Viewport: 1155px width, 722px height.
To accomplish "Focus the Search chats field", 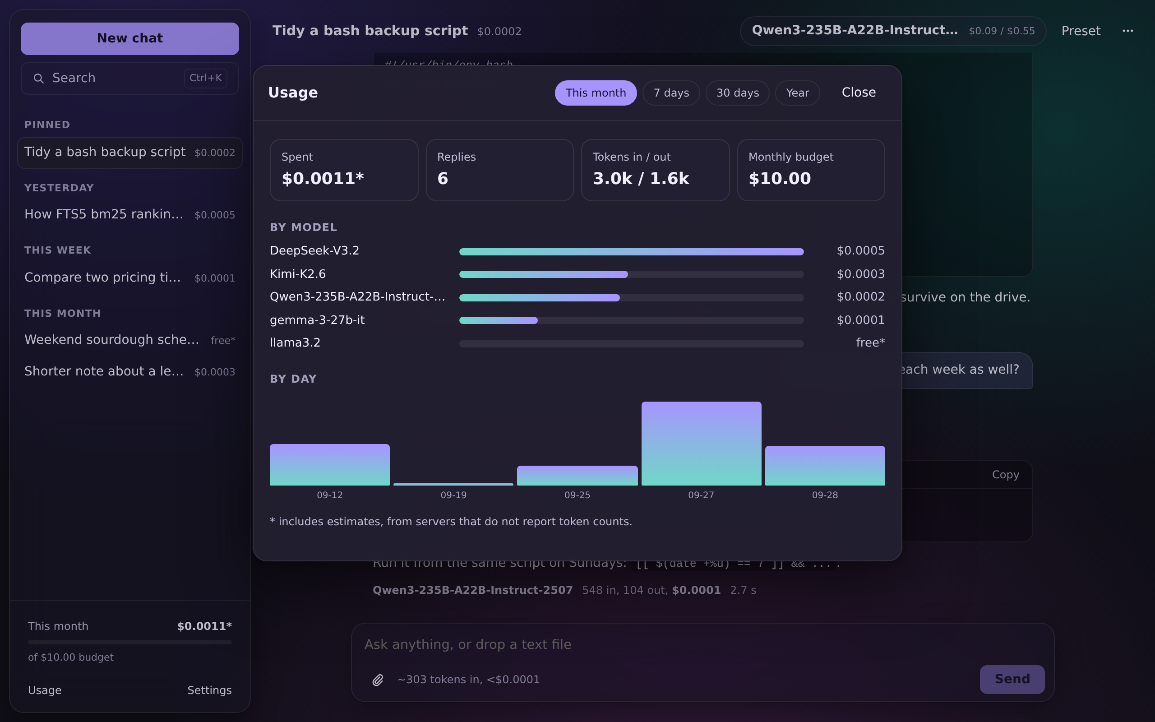I will (x=130, y=79).
